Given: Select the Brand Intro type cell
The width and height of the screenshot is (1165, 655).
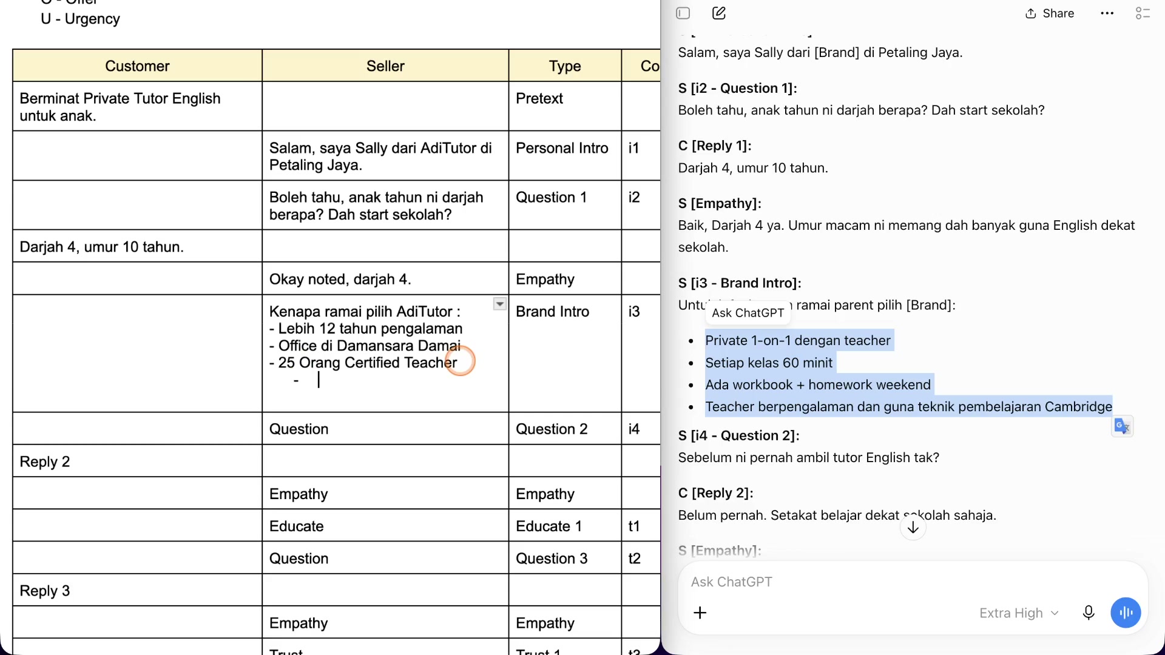Looking at the screenshot, I should (565, 354).
